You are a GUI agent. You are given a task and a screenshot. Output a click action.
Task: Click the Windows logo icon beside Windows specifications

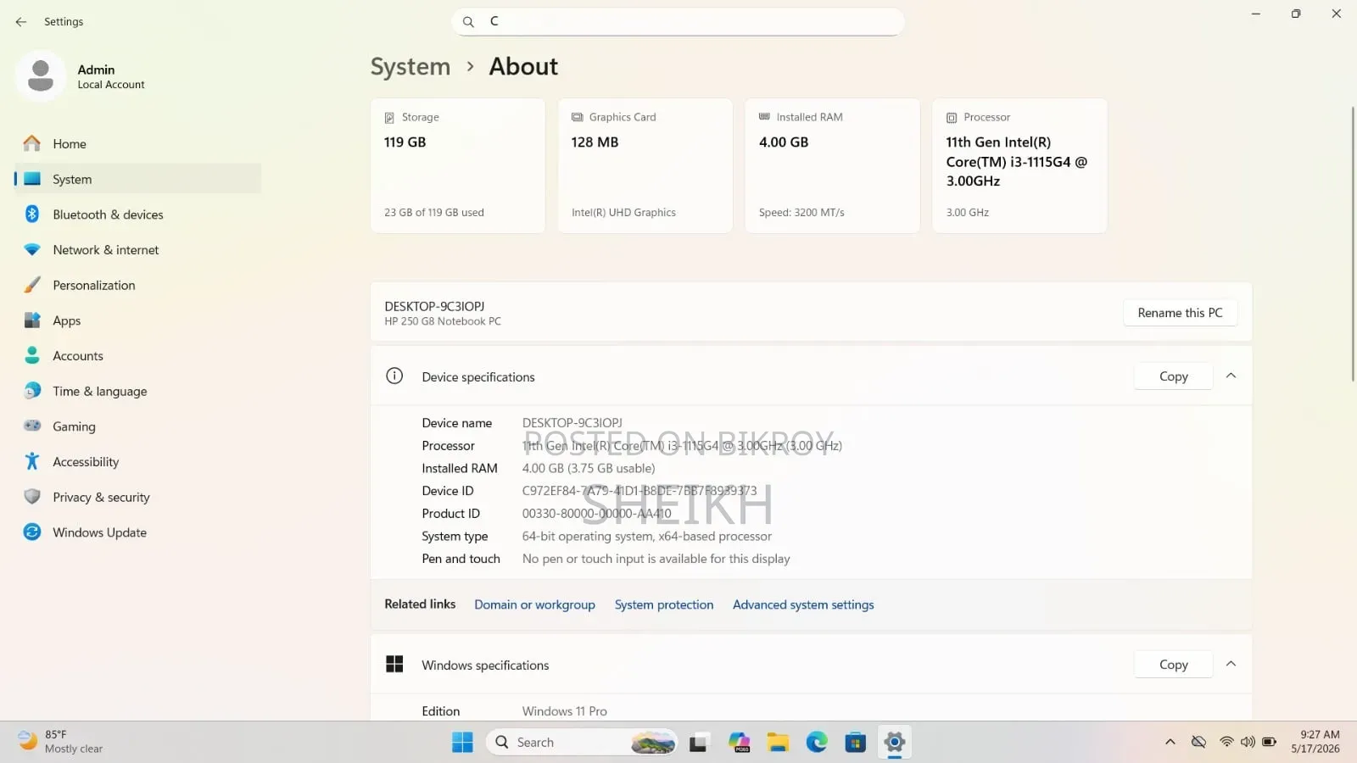[x=394, y=664]
